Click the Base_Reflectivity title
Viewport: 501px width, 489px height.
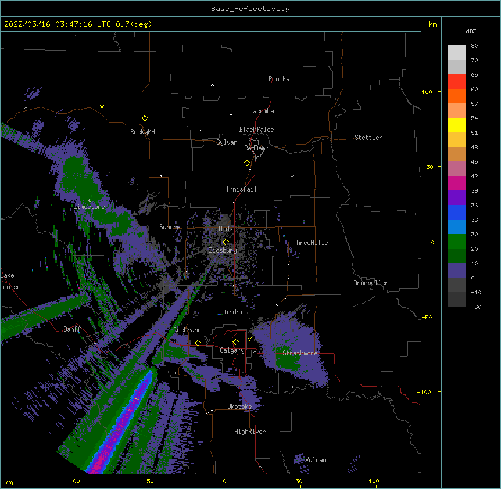click(250, 9)
